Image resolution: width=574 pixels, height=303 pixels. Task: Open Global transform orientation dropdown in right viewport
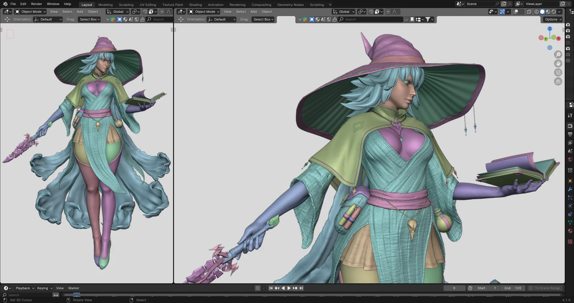click(344, 12)
